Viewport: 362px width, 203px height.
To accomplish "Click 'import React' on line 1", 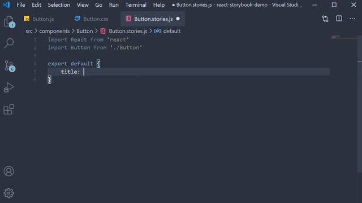I will click(67, 39).
